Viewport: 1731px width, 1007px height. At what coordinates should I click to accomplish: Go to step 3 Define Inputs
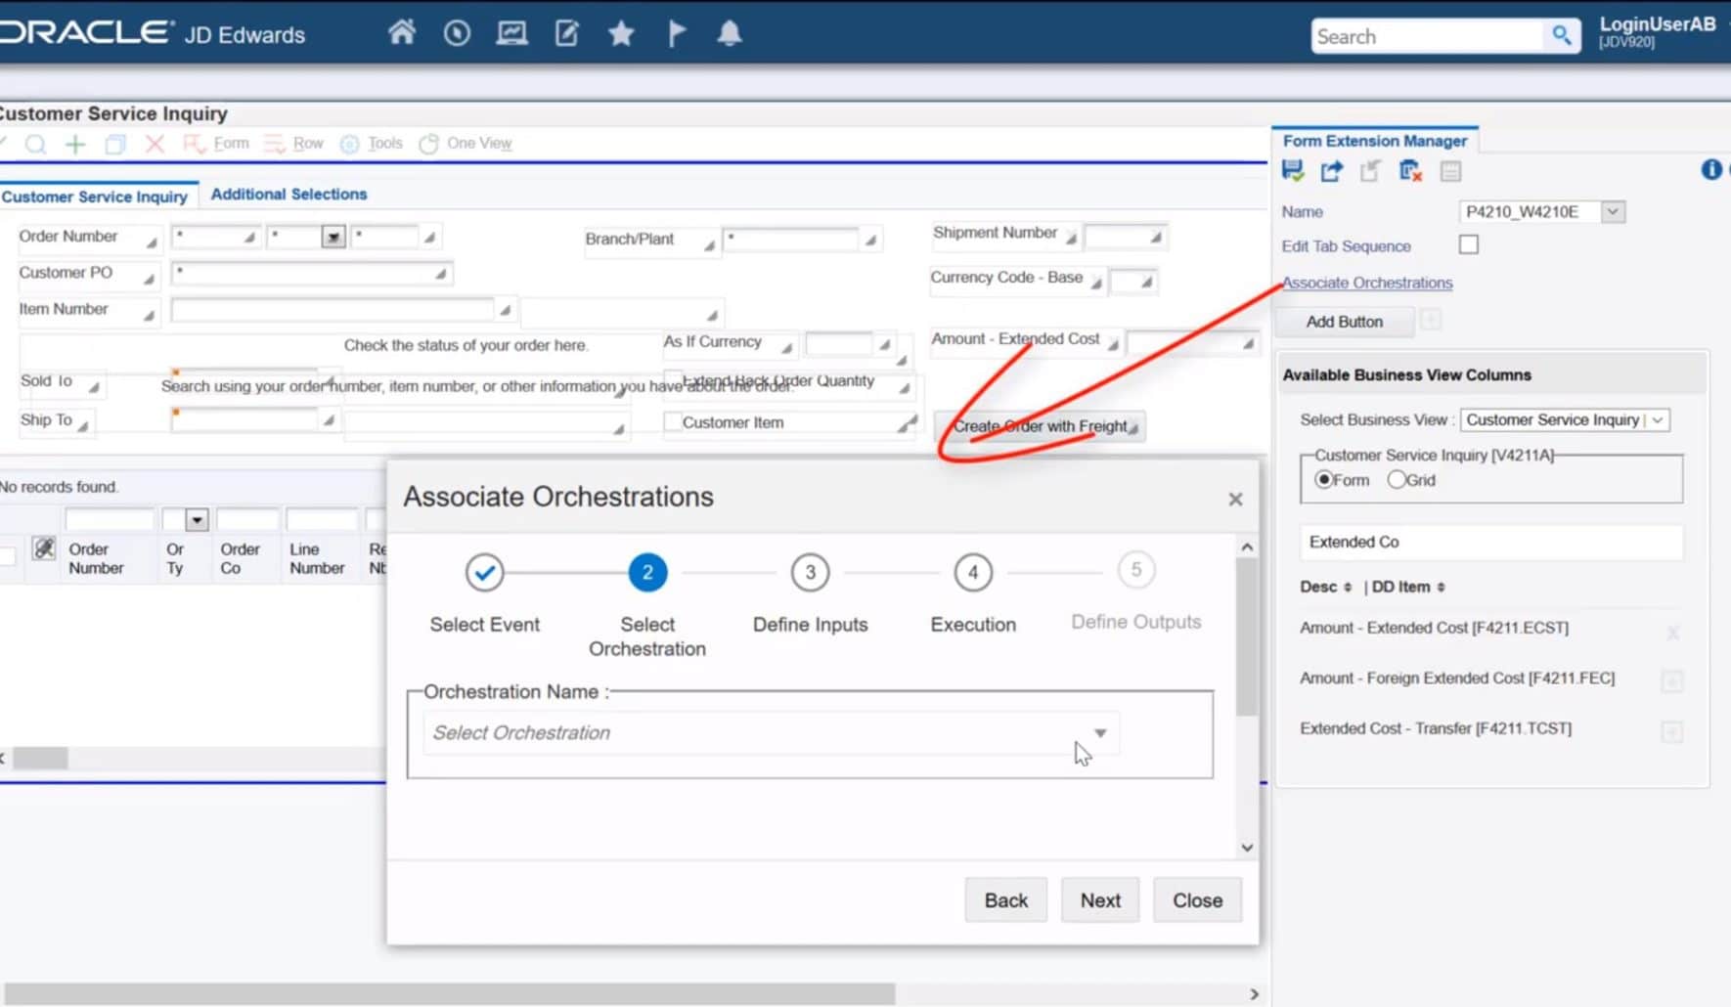[x=810, y=573]
